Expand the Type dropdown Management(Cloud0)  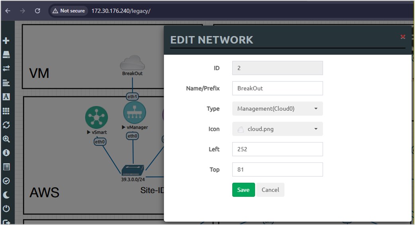(x=277, y=109)
